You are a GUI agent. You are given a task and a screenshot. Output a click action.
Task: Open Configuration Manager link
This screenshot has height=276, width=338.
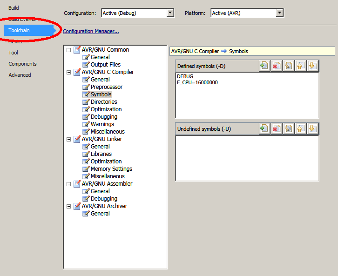[91, 31]
